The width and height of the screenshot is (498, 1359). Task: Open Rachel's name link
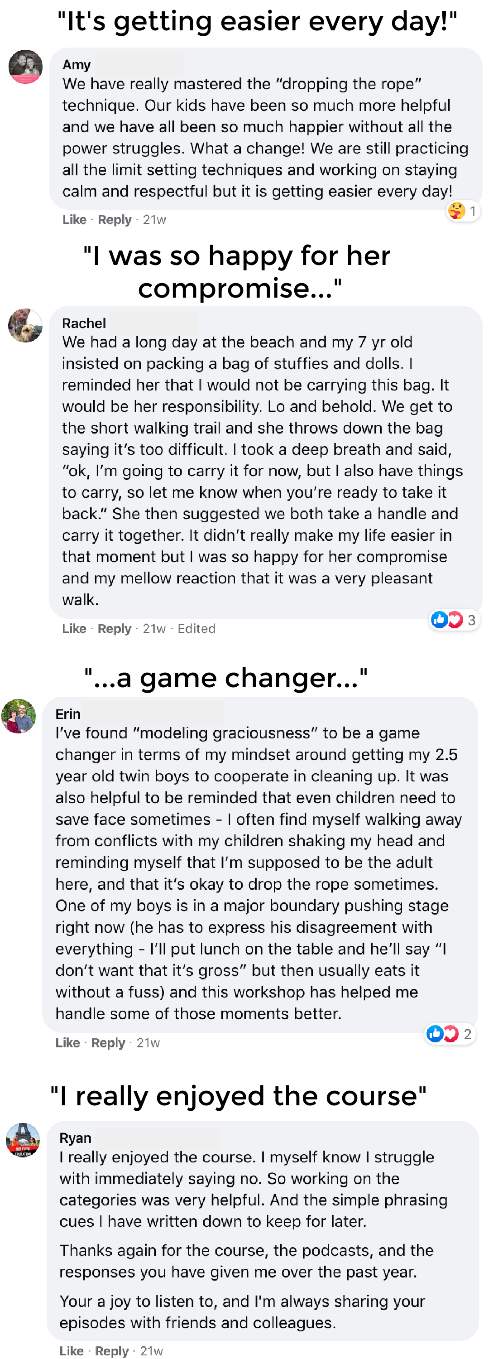(84, 323)
